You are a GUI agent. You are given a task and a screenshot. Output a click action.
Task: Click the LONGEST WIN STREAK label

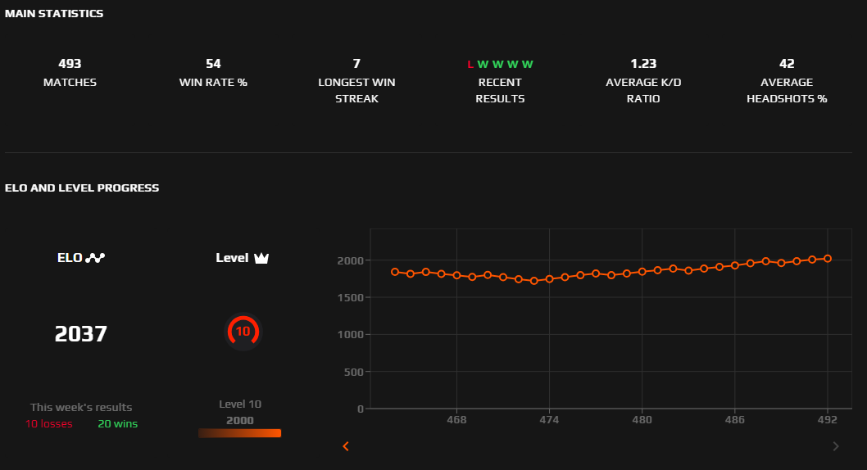356,91
